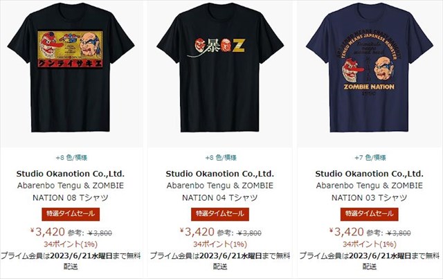
Task: Click 特選タイムセール badge under NATION 08
Action: click(71, 214)
